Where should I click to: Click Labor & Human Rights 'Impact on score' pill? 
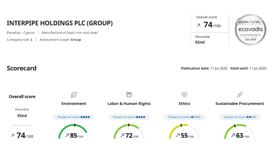click(129, 117)
